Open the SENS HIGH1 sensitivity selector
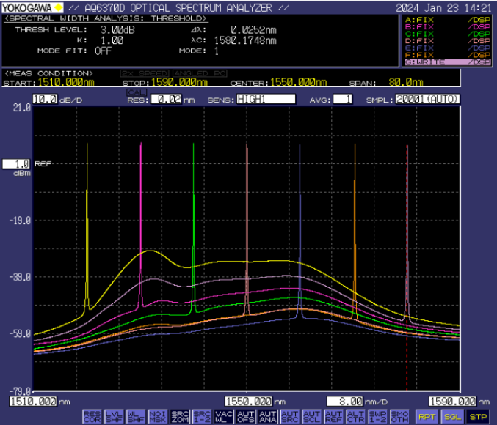Image resolution: width=497 pixels, height=425 pixels. [266, 99]
